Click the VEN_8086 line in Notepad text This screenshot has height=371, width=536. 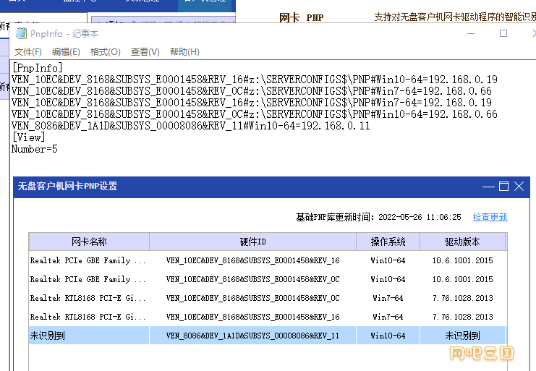tap(191, 126)
